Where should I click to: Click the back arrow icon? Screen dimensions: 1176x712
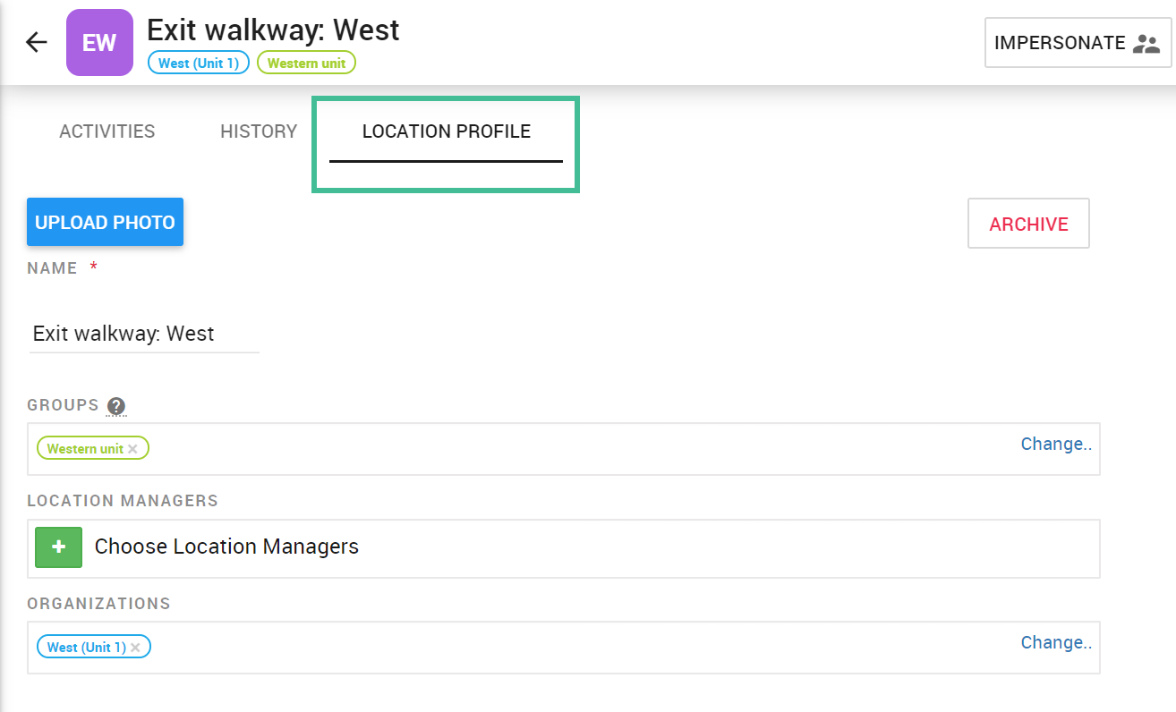coord(36,42)
